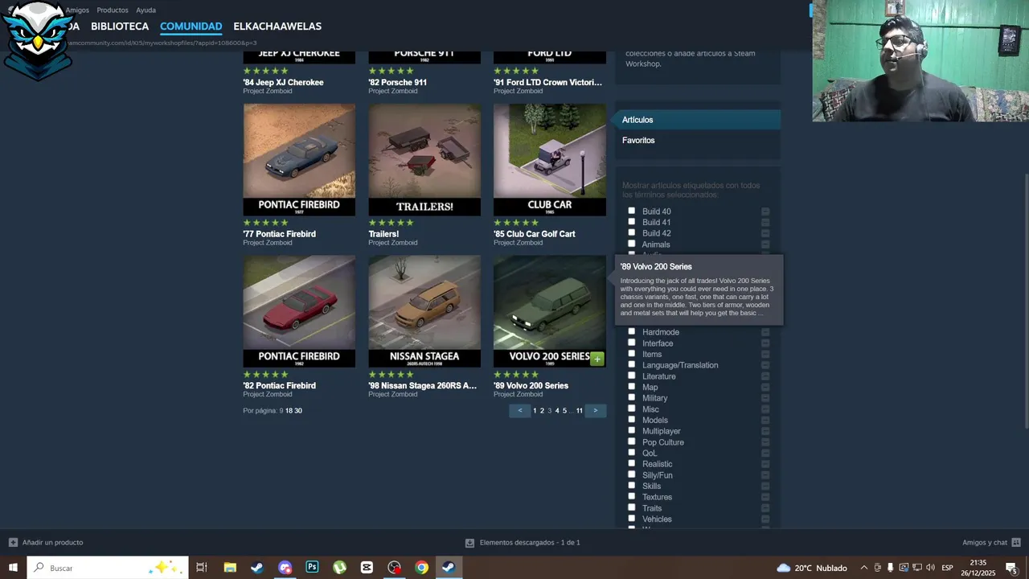Click the exclude minus icon for Vehicles
This screenshot has width=1029, height=579.
coord(765,519)
